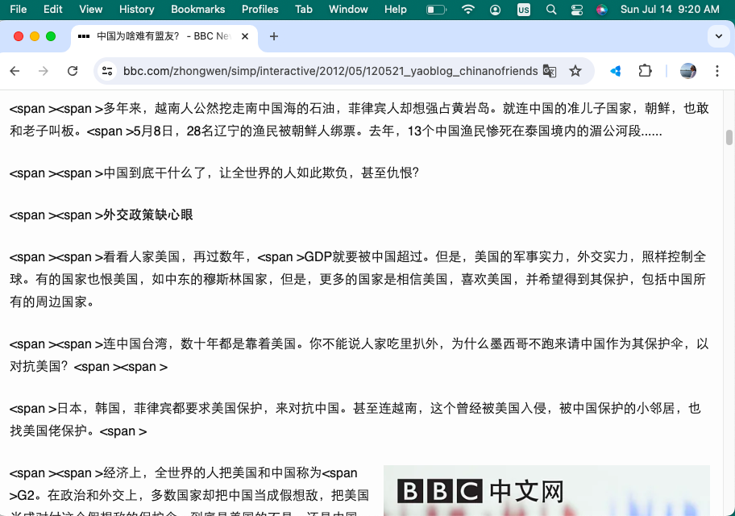Bookmark this page with the star icon

pos(575,71)
